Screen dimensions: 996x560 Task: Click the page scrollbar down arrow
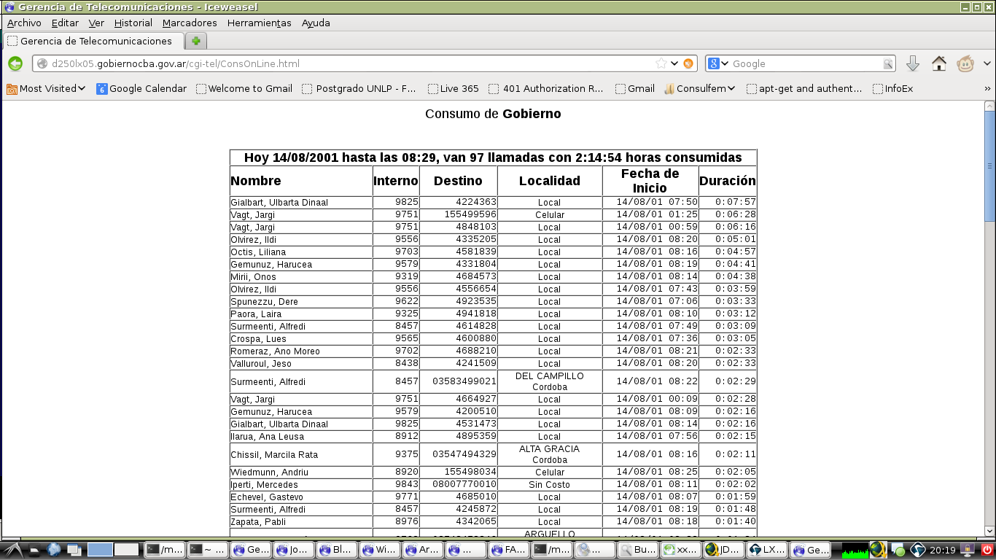pos(989,532)
